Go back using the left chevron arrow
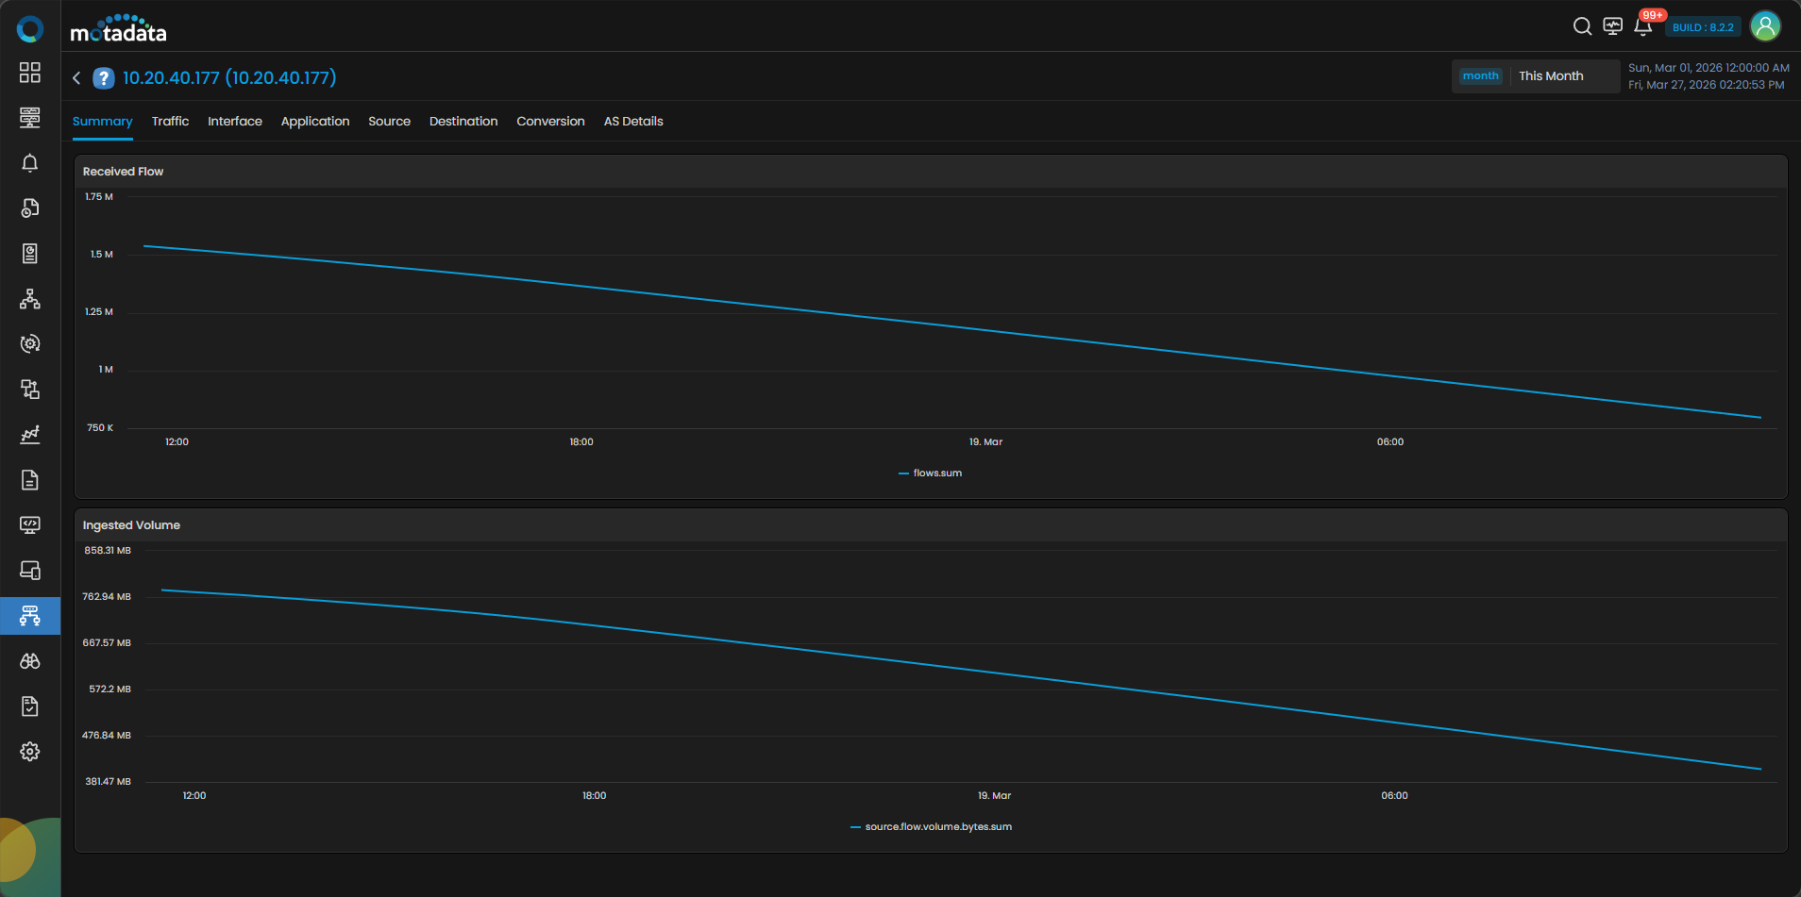Screen dimensions: 1801x897 click(x=76, y=78)
